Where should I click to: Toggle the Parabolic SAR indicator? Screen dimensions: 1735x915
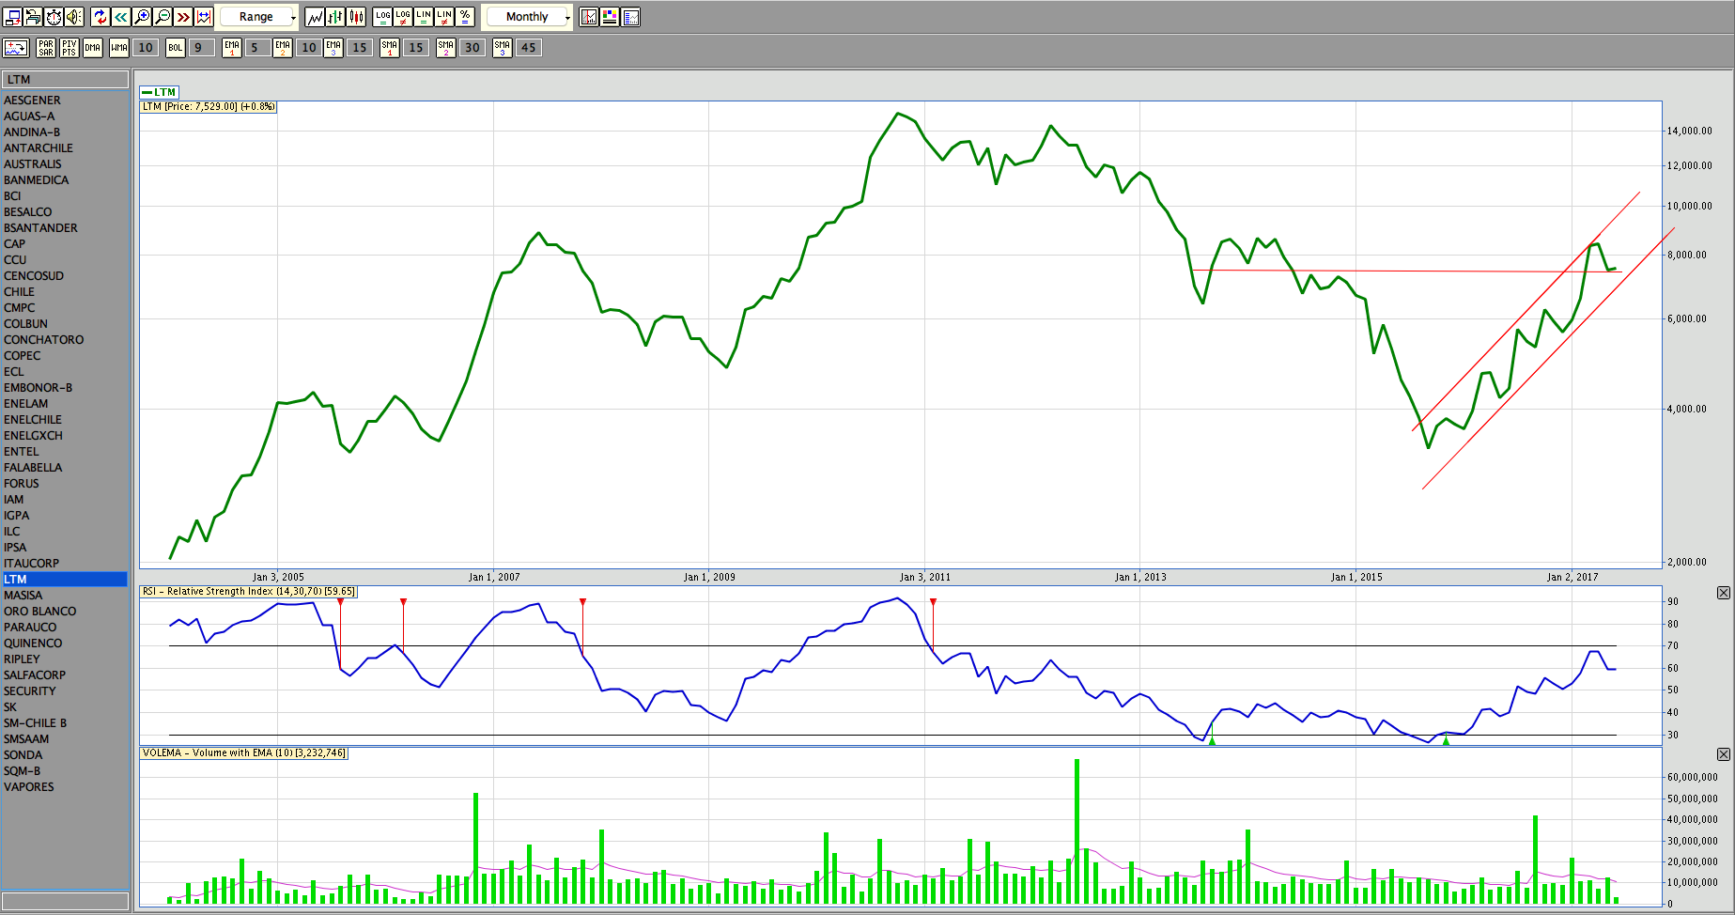(x=46, y=48)
